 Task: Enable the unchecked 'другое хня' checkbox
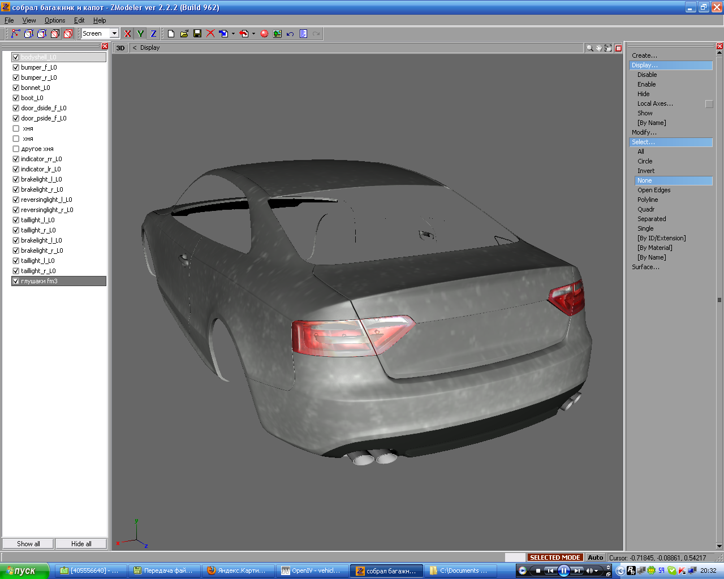16,149
